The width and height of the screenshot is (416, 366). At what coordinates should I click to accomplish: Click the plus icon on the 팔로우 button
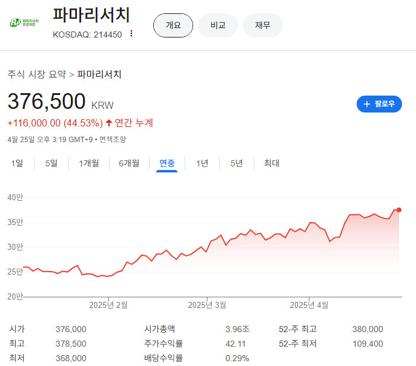tap(367, 104)
